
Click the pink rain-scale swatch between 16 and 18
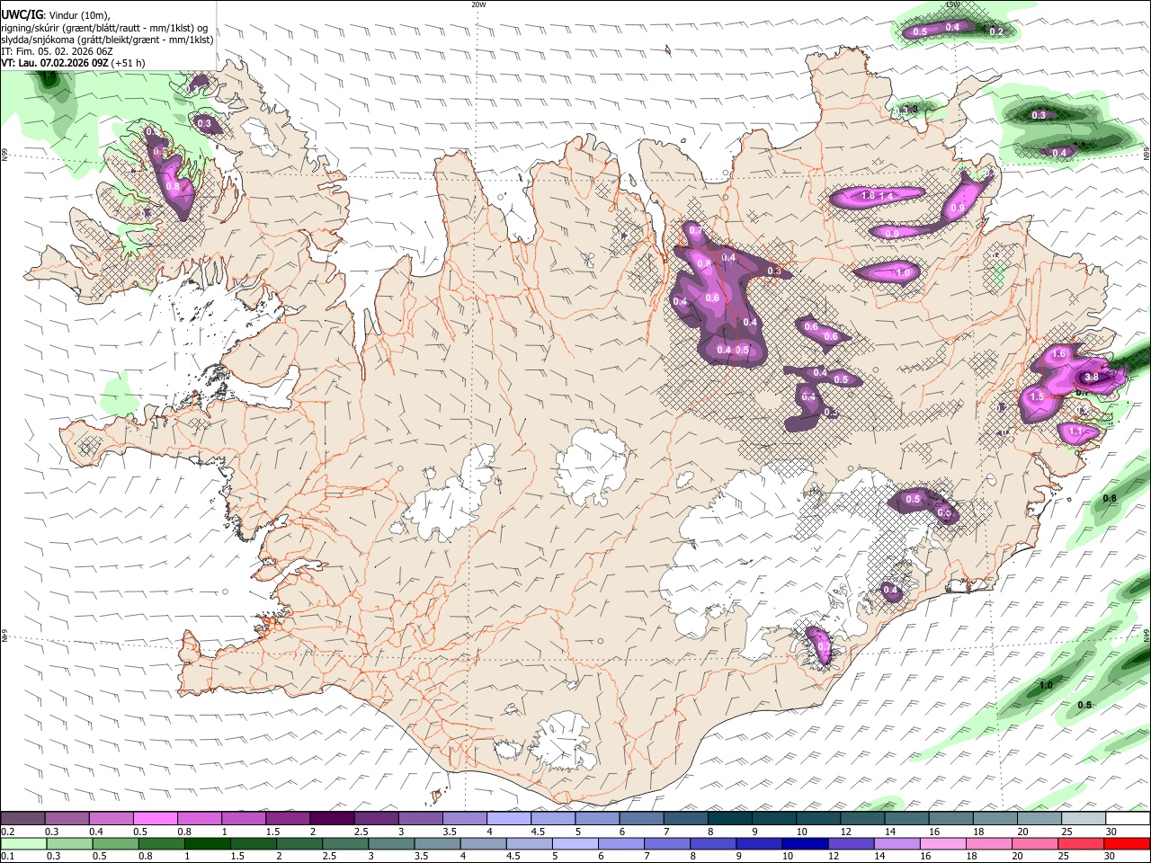tap(942, 843)
